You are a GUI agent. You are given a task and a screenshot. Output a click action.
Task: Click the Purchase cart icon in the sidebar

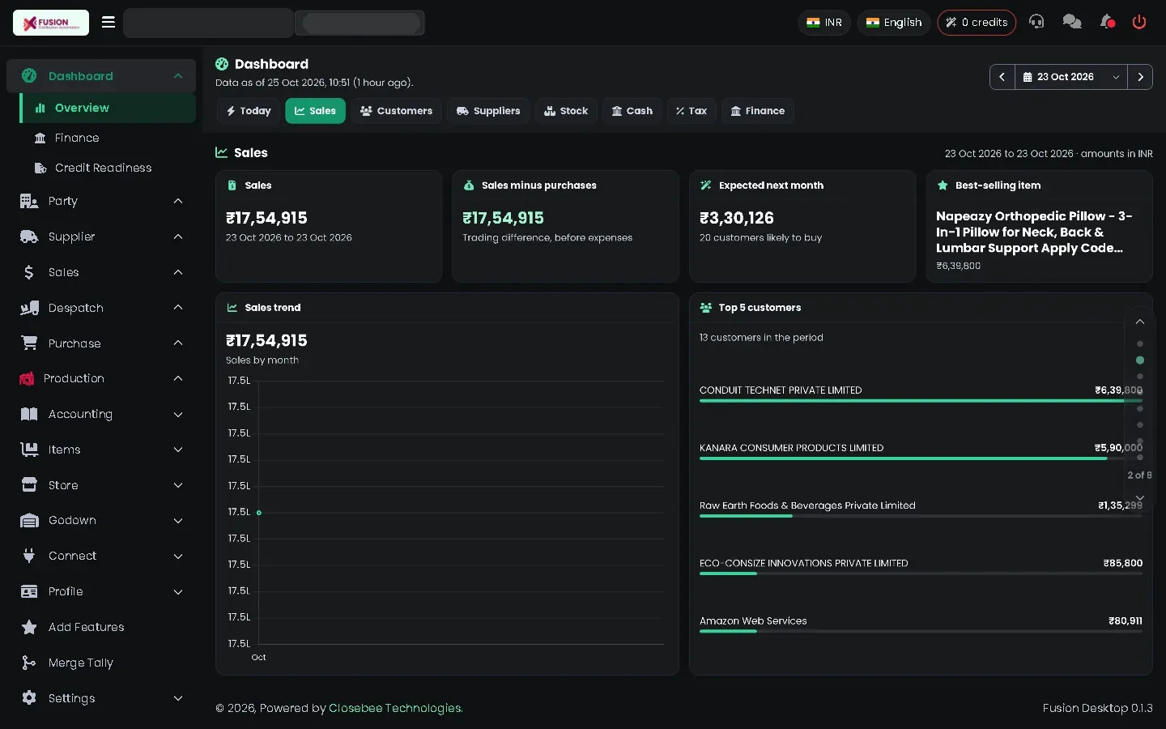(29, 343)
